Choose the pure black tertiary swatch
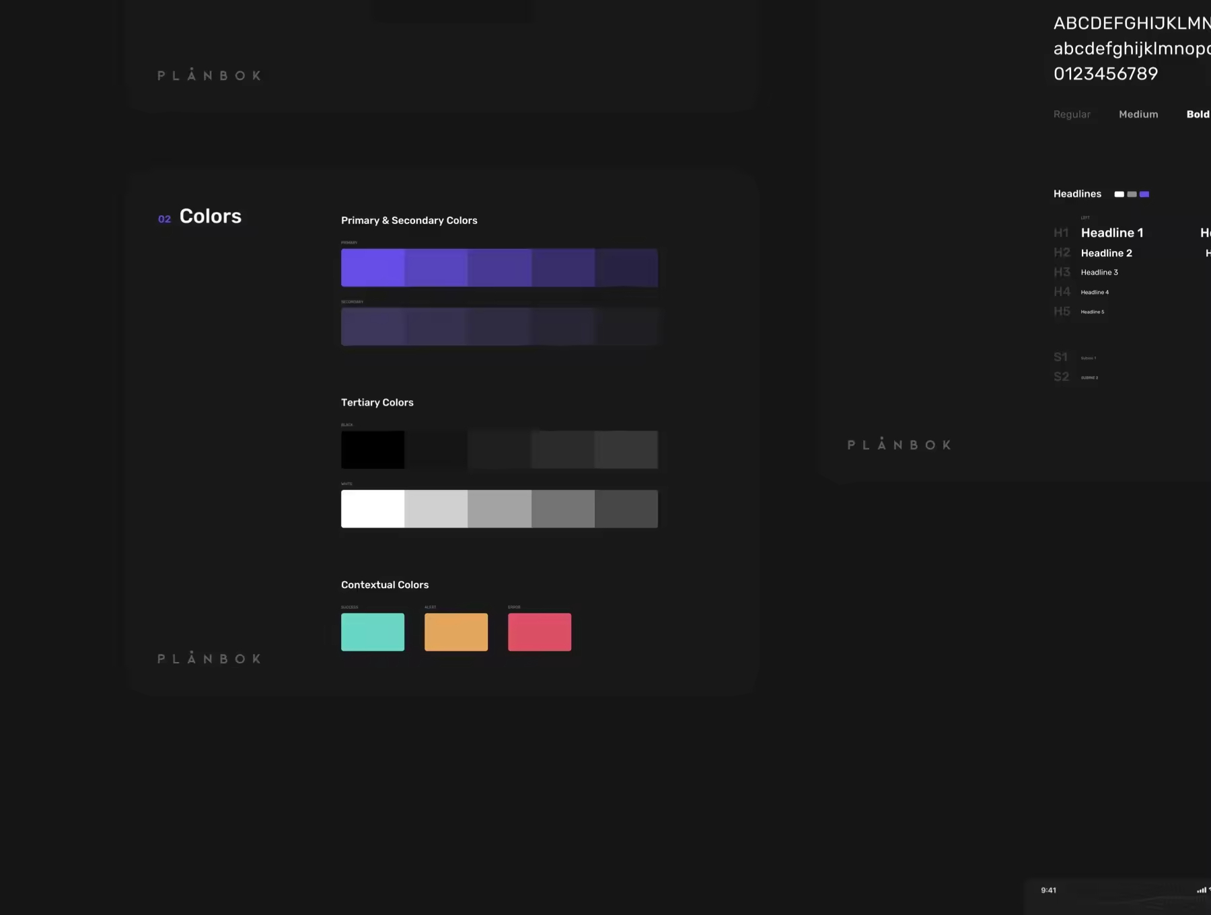The width and height of the screenshot is (1211, 915). pyautogui.click(x=373, y=449)
